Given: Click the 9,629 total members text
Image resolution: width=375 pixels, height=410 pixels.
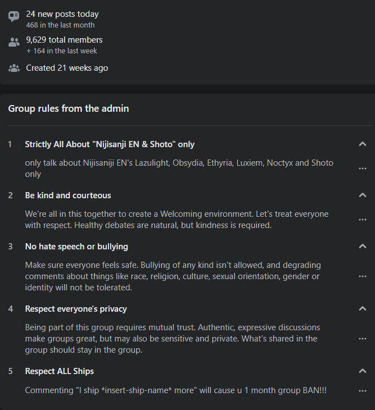Looking at the screenshot, I should point(64,40).
